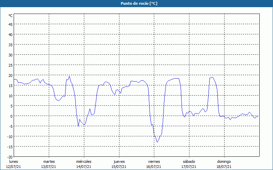The height and width of the screenshot is (170, 273).
Task: Click the curve peak near 19 on sábado evening
Action: point(212,78)
